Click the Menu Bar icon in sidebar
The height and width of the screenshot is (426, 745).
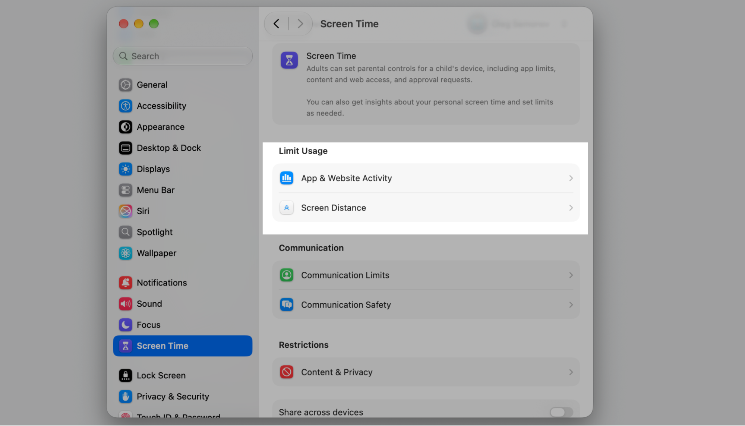125,190
